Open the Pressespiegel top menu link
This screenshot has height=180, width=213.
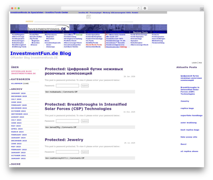(x=95, y=13)
